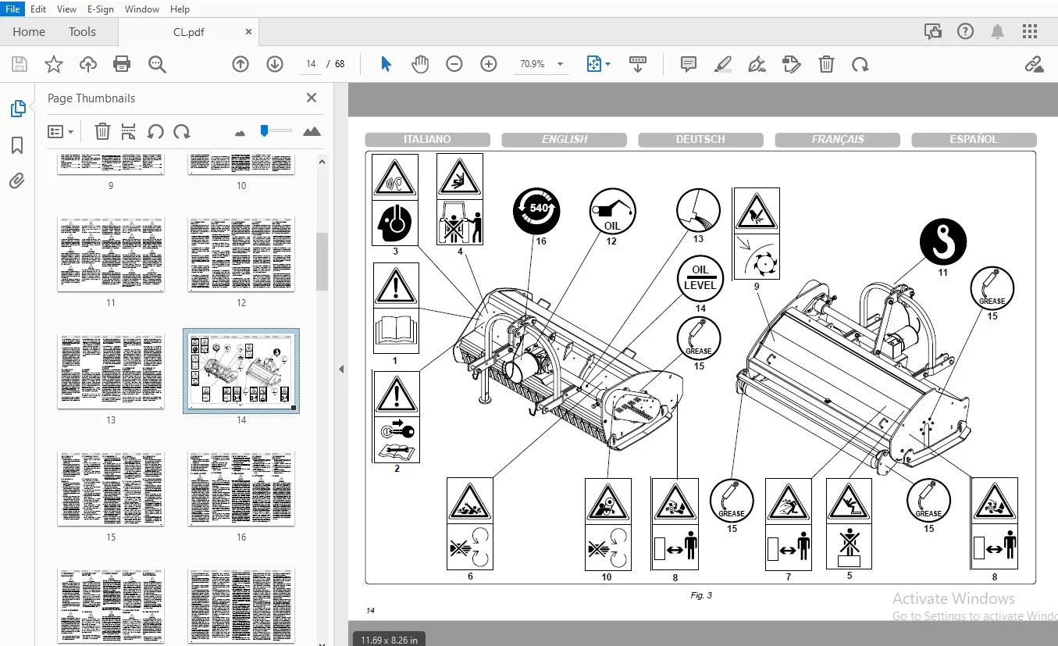Select page 16 thumbnail
Viewport: 1058px width, 646px height.
click(241, 488)
